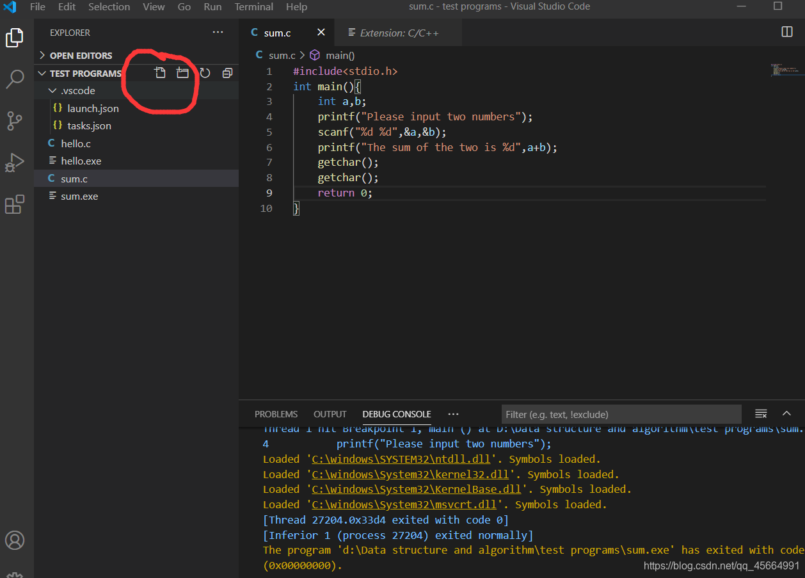
Task: Maximize the VS Code window
Action: (778, 6)
